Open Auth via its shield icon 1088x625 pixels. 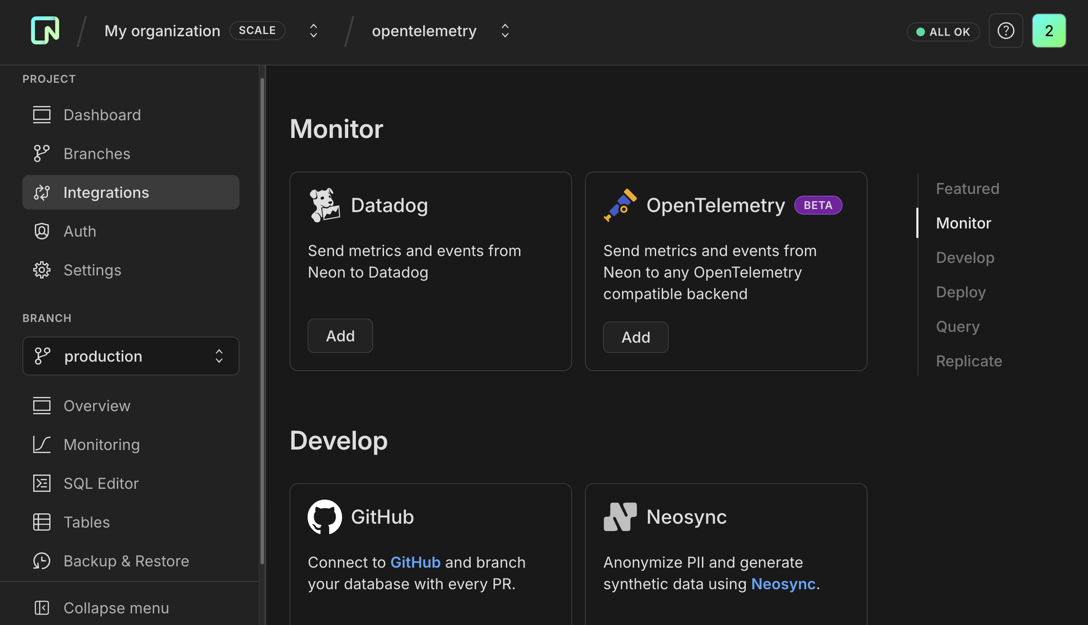(x=42, y=231)
